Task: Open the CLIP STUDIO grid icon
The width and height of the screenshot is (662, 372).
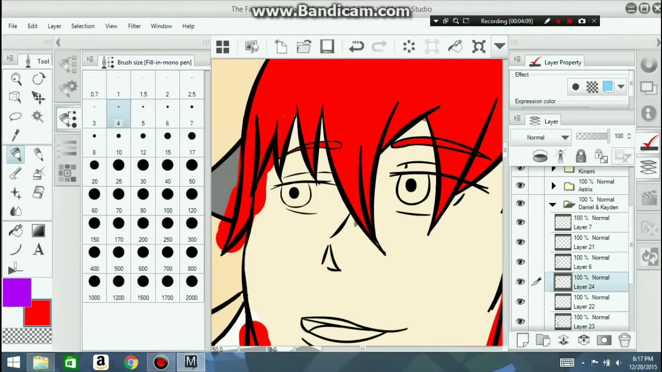Action: tap(223, 47)
